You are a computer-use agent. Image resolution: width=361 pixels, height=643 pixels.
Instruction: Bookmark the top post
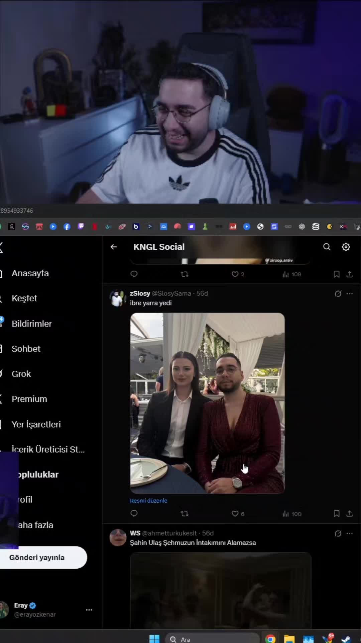337,274
